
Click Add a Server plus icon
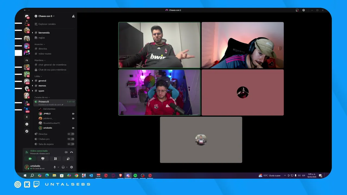(x=27, y=124)
